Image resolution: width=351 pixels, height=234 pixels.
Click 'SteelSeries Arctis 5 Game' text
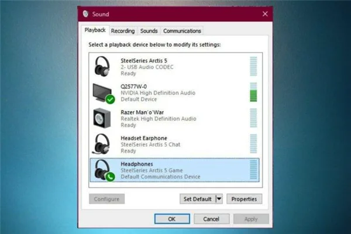[x=152, y=170]
